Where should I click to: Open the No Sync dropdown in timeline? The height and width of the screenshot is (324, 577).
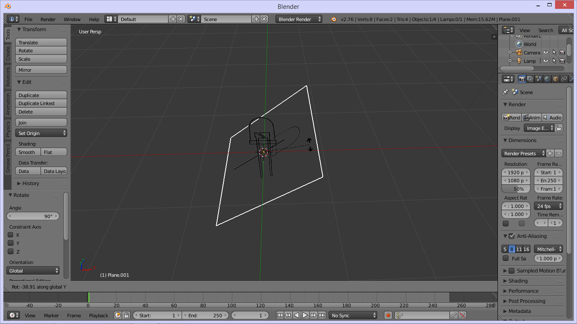353,315
